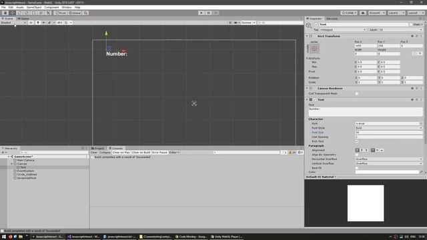427x240 pixels.
Task: Click the color eyedropper icon
Action: (x=421, y=172)
